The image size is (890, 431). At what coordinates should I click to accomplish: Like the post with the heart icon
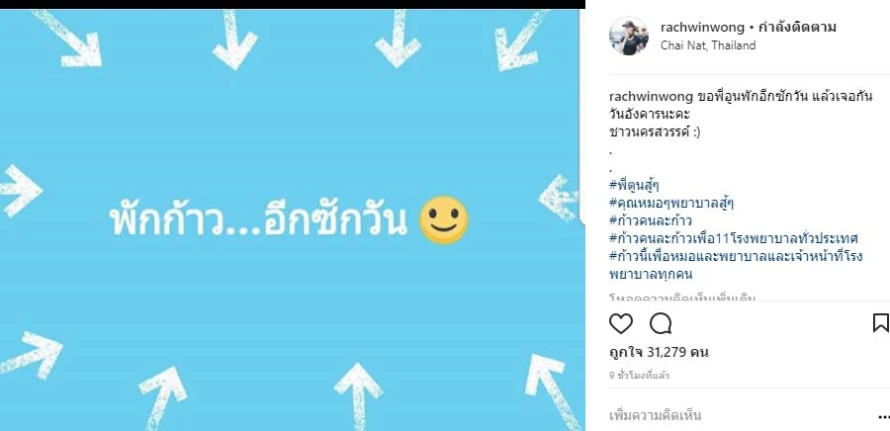point(620,323)
